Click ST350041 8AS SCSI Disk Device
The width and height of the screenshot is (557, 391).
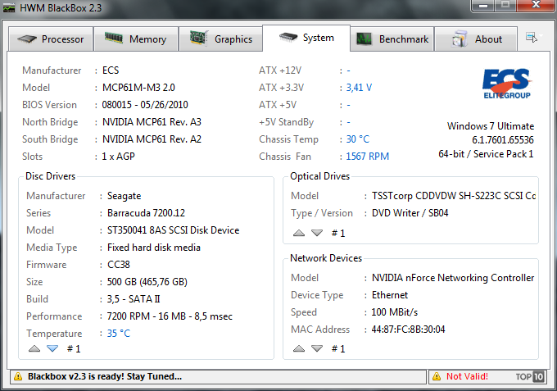pyautogui.click(x=174, y=230)
